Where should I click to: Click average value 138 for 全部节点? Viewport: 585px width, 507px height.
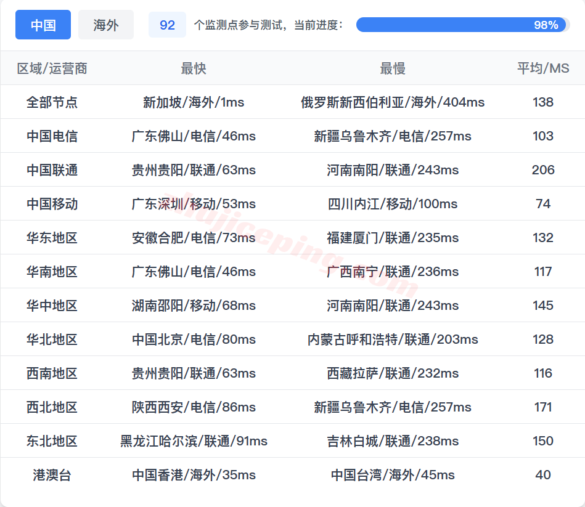tap(543, 102)
